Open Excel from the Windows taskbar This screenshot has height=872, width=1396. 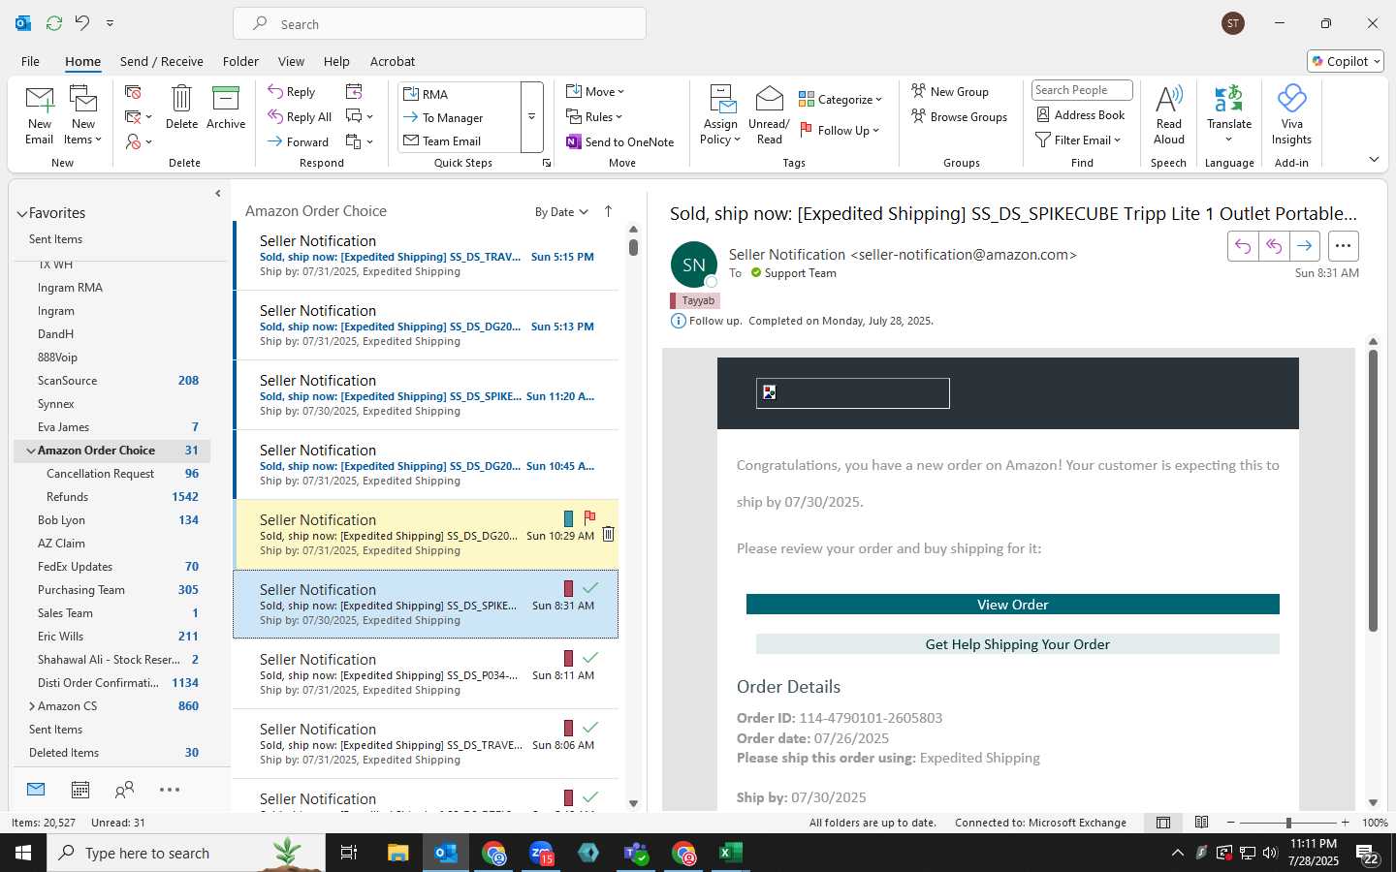730,853
